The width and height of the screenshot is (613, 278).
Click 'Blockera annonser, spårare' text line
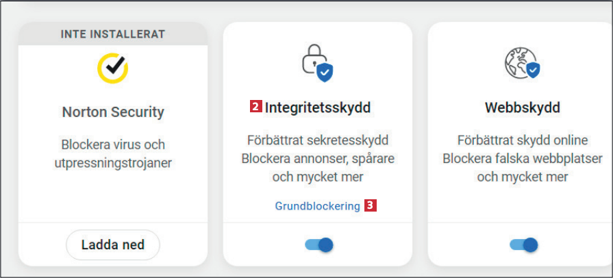pos(318,159)
